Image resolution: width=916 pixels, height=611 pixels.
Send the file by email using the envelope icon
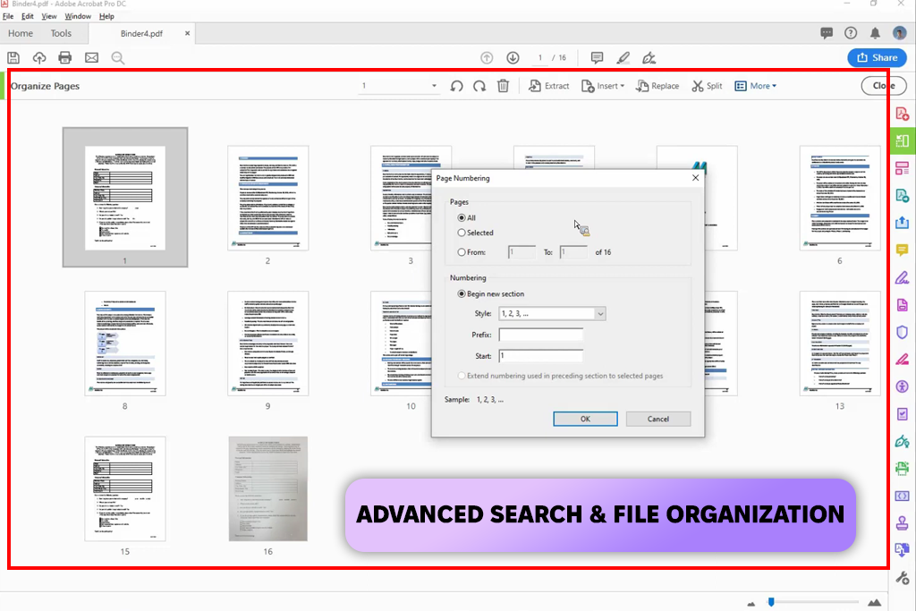[x=92, y=58]
